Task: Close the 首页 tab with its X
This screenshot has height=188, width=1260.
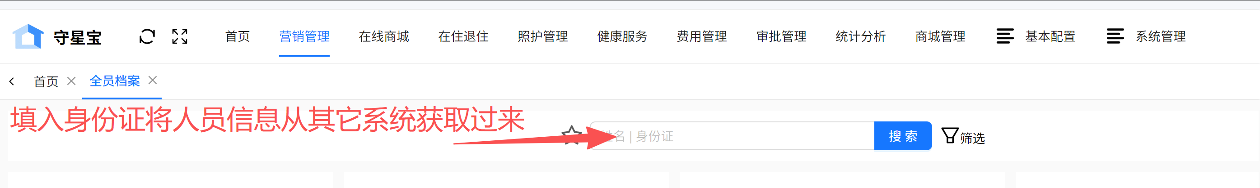Action: [x=71, y=81]
